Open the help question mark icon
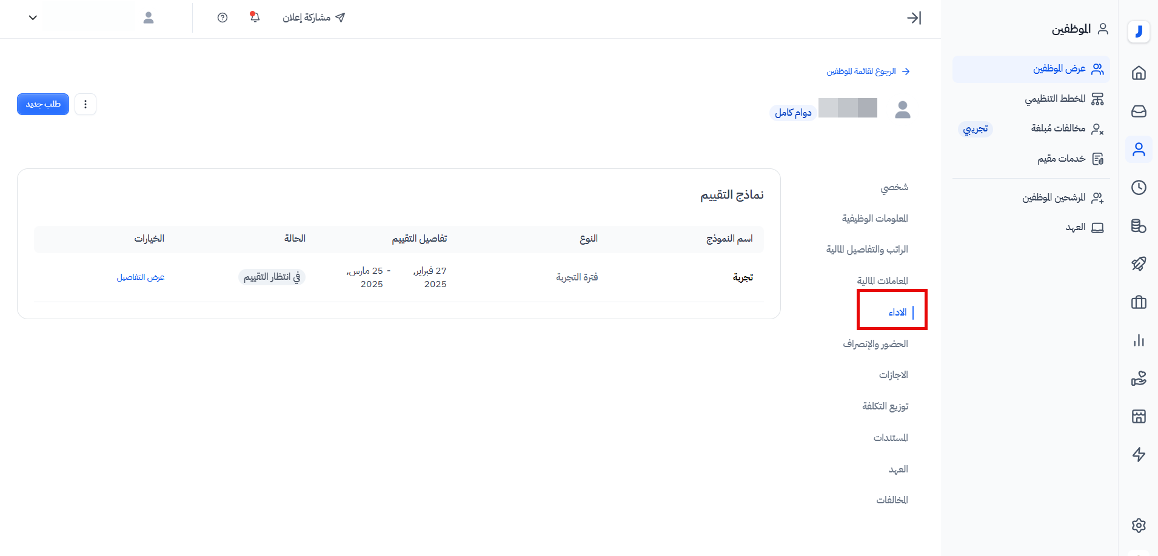 223,18
